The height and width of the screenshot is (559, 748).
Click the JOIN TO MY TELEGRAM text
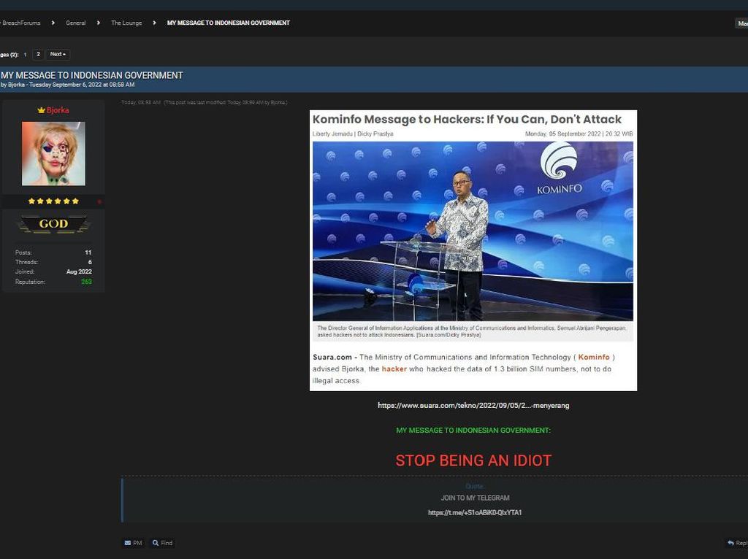click(475, 498)
